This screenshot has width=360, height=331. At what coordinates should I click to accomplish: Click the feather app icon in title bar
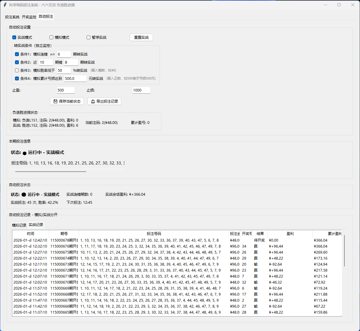point(5,5)
